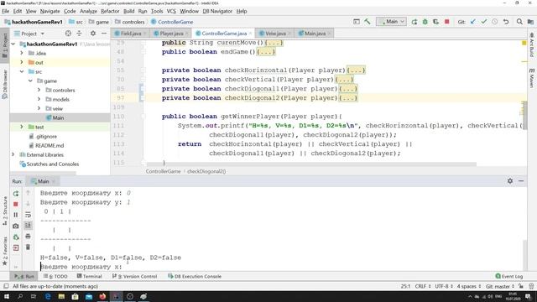The image size is (537, 302).
Task: Expand the out folder
Action: (22, 62)
